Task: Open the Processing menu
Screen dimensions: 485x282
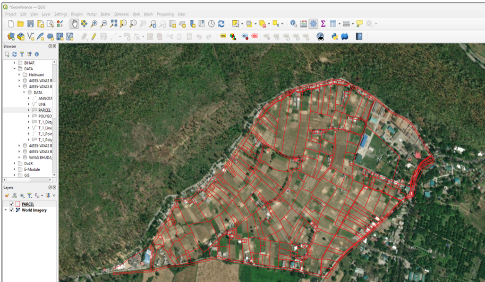Action: click(165, 14)
